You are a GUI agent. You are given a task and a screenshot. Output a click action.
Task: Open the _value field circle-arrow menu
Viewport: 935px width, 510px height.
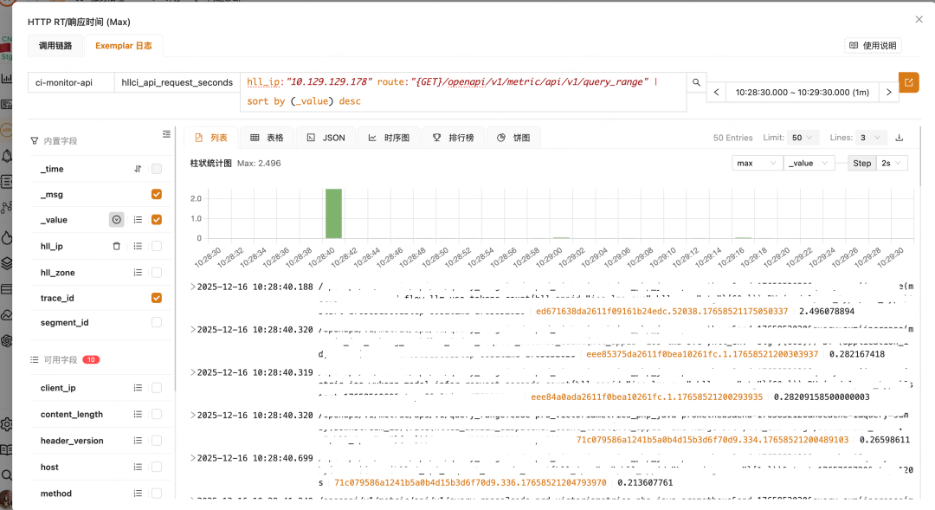pyautogui.click(x=116, y=220)
